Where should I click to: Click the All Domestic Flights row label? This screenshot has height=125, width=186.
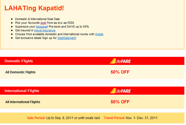point(20,72)
